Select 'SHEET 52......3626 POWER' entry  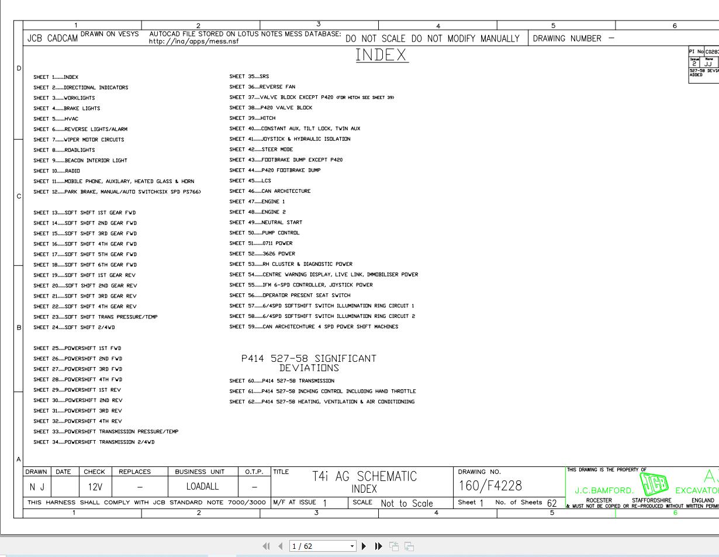262,254
